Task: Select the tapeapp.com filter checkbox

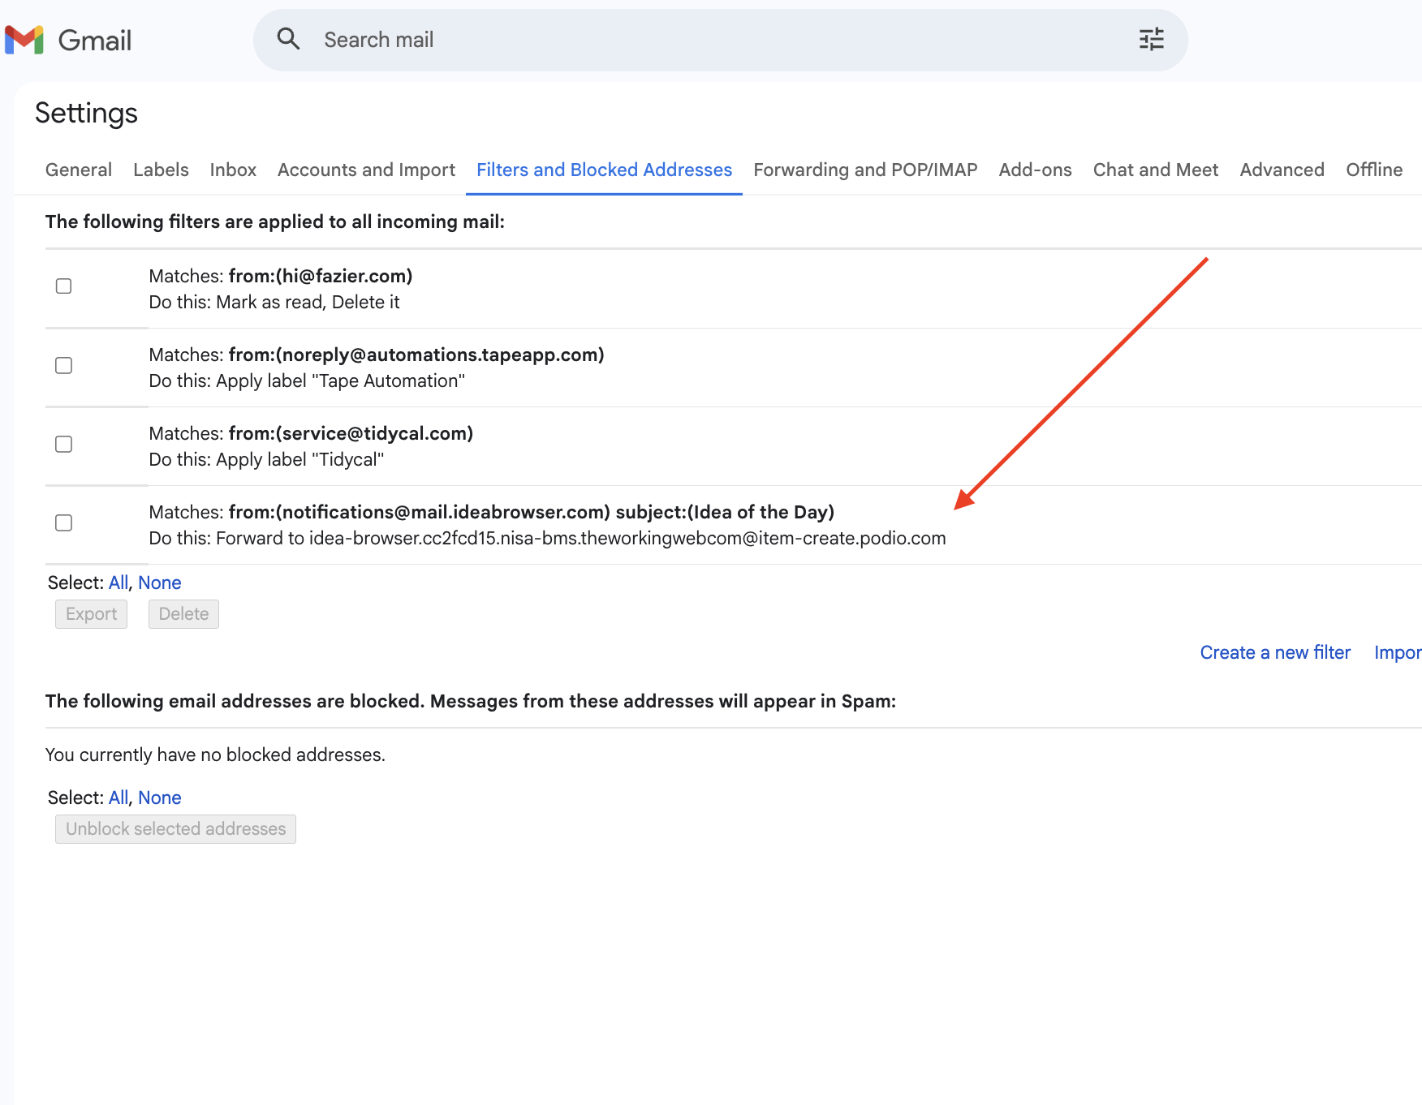Action: pos(63,366)
